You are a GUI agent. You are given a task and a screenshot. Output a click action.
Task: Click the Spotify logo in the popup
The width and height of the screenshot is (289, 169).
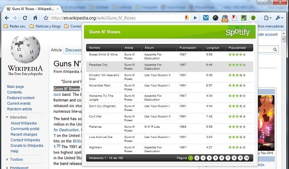click(238, 32)
